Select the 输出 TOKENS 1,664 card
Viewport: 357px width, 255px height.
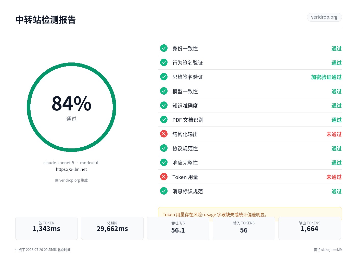coord(310,228)
